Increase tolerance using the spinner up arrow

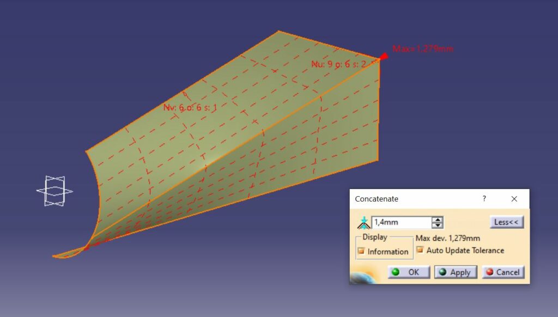click(438, 219)
